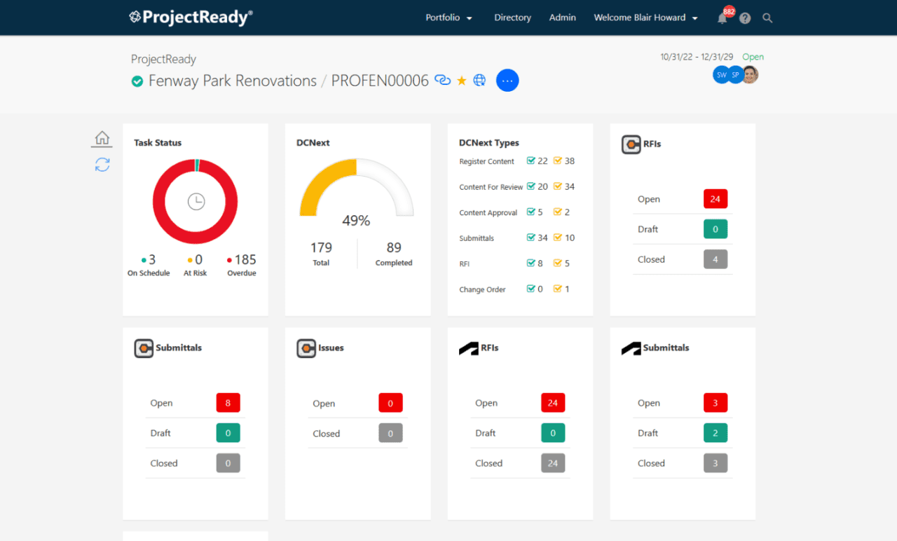Favorite the project using the star icon
The width and height of the screenshot is (897, 541).
[x=461, y=80]
